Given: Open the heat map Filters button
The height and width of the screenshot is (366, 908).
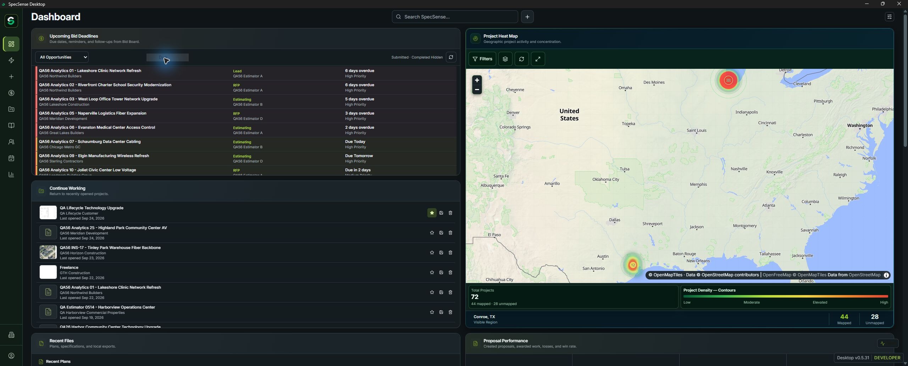Looking at the screenshot, I should 482,59.
